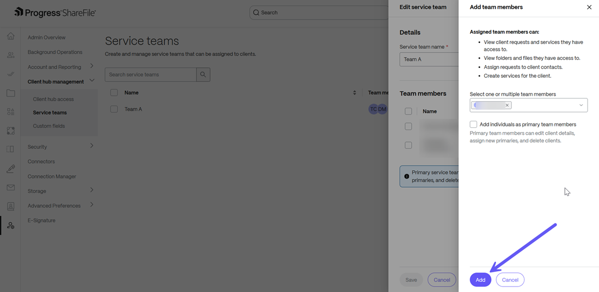The image size is (599, 292).
Task: Open the People icon in the sidebar
Action: pos(10,55)
